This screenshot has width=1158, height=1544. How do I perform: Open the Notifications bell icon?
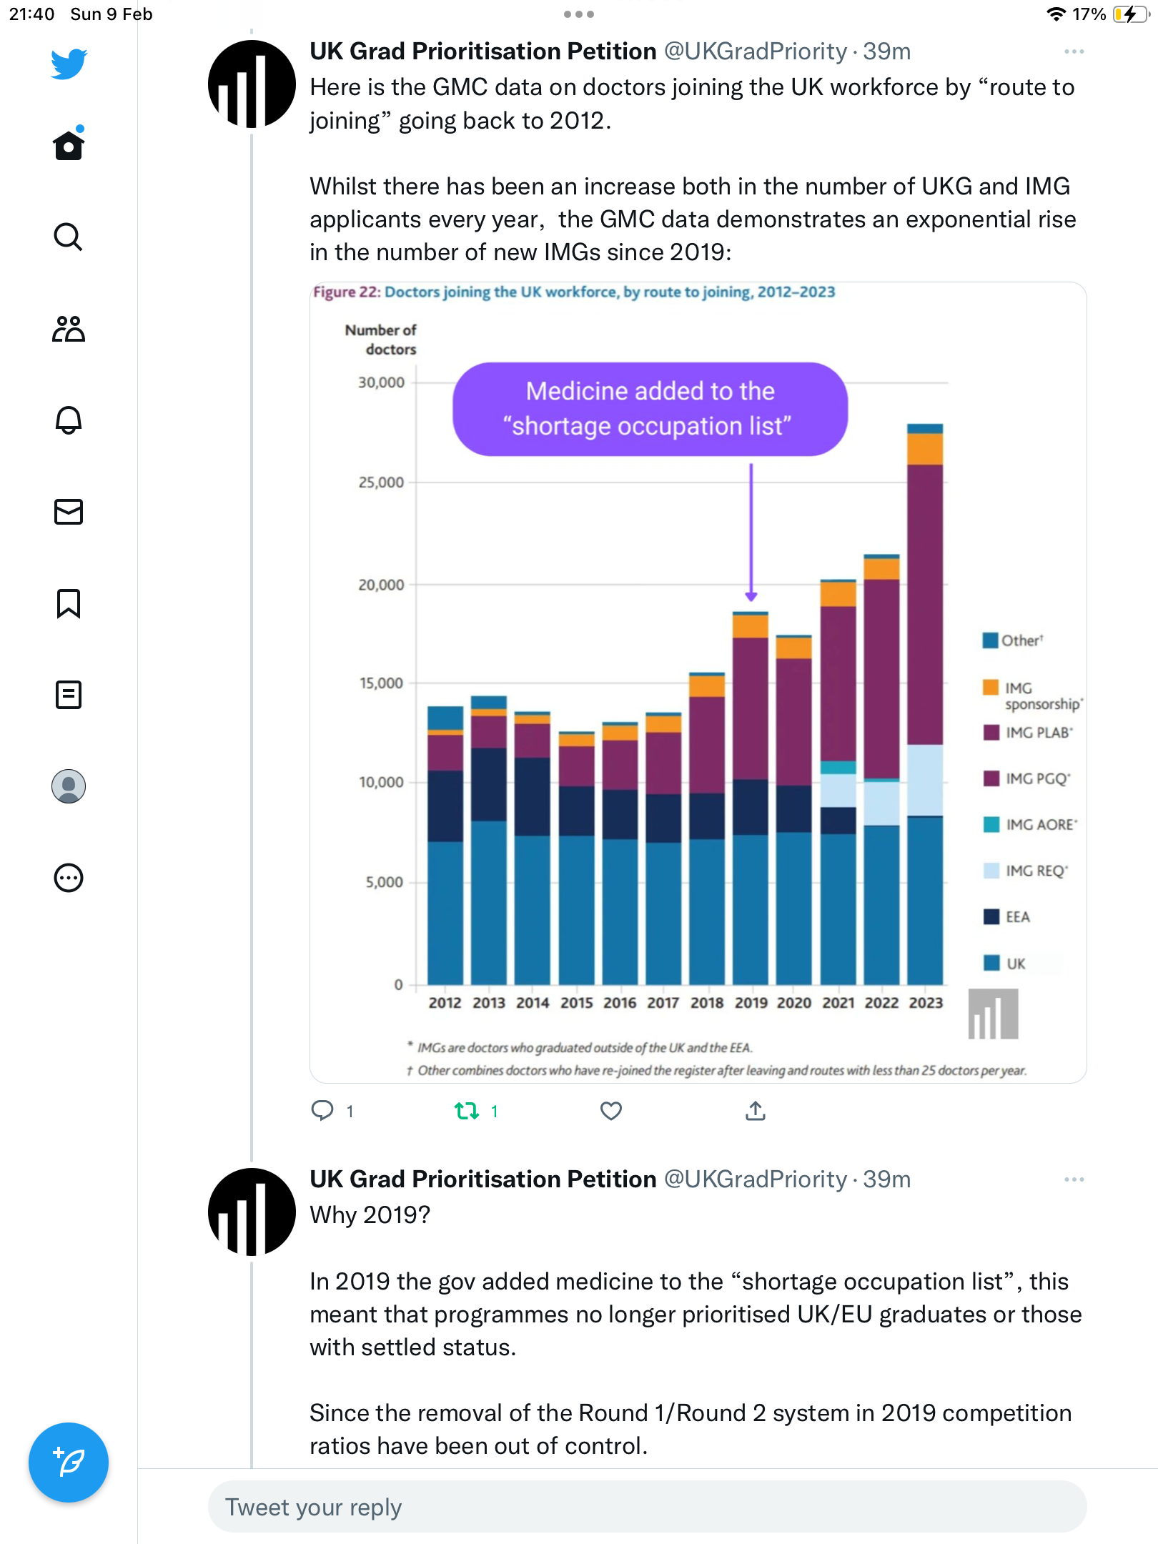pos(69,420)
